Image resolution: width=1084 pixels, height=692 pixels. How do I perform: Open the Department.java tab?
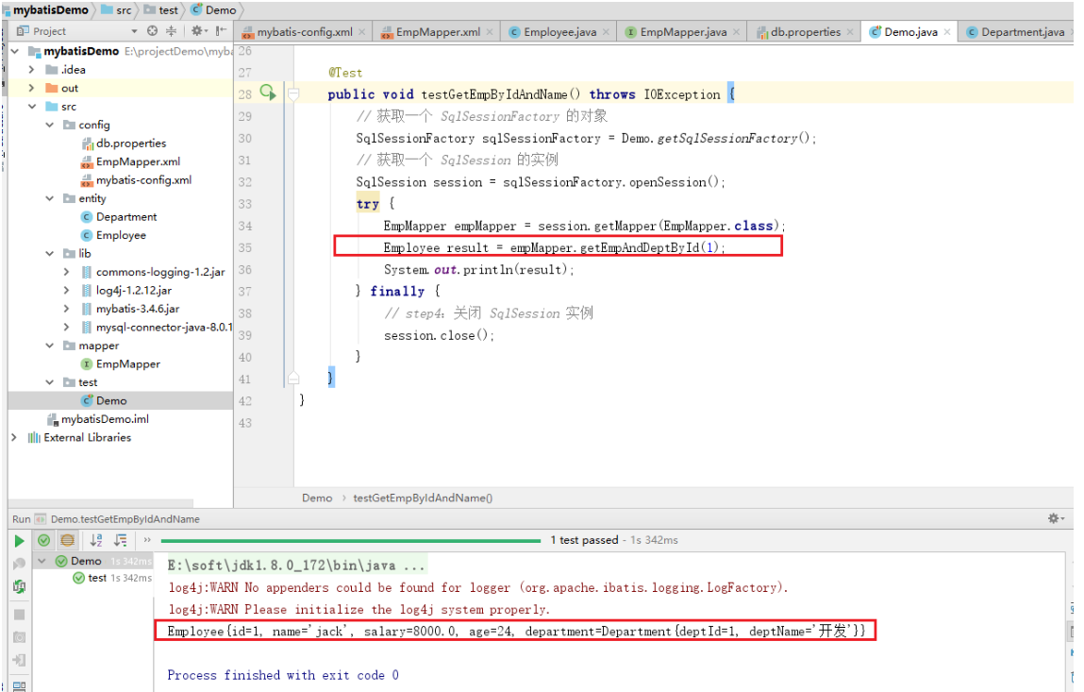pos(1015,32)
